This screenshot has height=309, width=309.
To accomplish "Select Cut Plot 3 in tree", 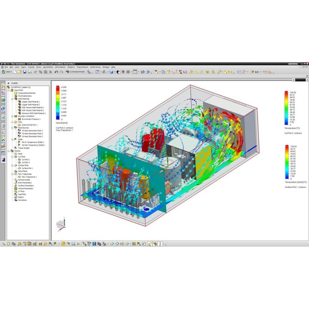I will coord(26,163).
